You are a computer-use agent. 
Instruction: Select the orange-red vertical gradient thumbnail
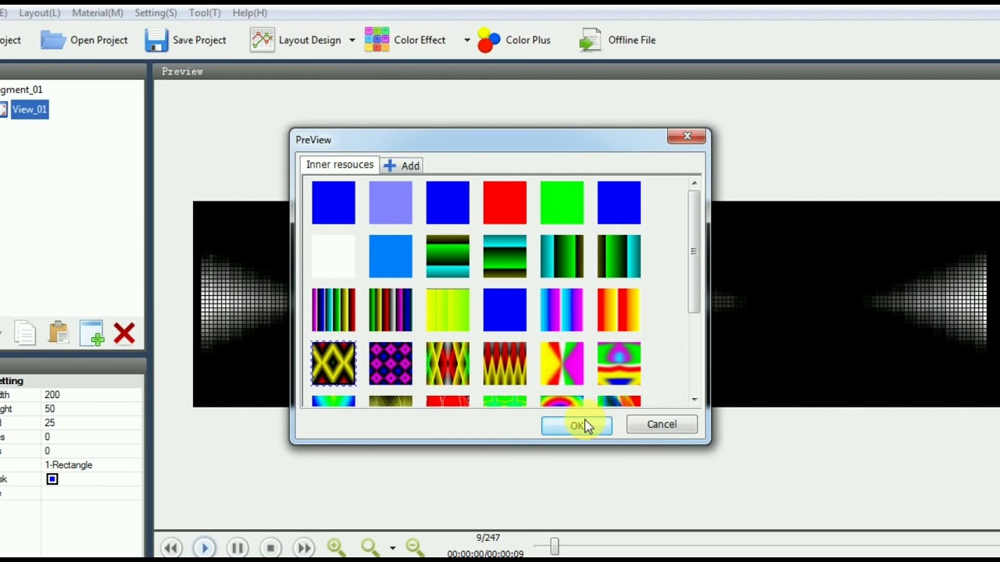[x=619, y=310]
